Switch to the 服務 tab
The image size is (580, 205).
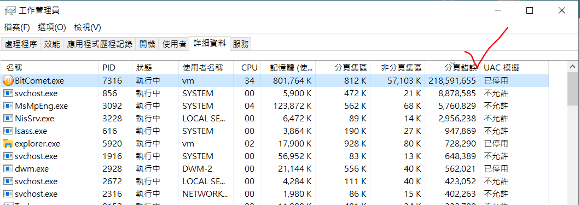(x=241, y=44)
